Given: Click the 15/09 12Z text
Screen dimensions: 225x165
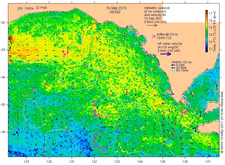Looking at the screenshot, I should pos(164,38).
